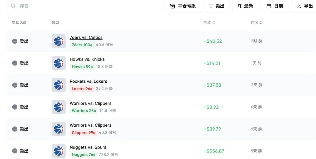
Task: Click the minus icon on the Hawks row
Action: 15,63
